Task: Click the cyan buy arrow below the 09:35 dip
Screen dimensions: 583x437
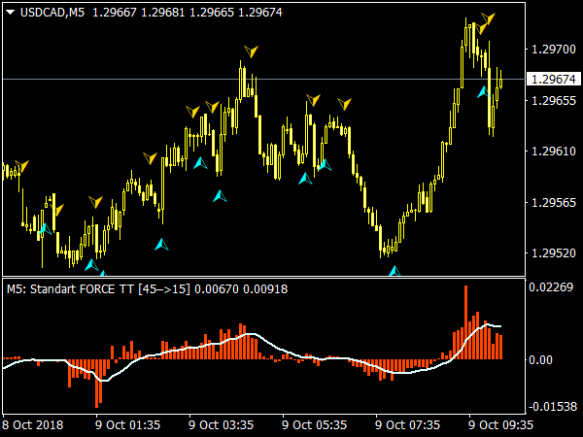Action: click(484, 92)
